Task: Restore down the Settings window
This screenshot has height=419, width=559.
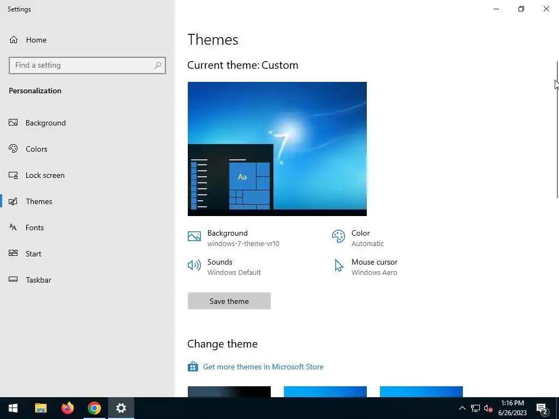Action: pyautogui.click(x=521, y=9)
